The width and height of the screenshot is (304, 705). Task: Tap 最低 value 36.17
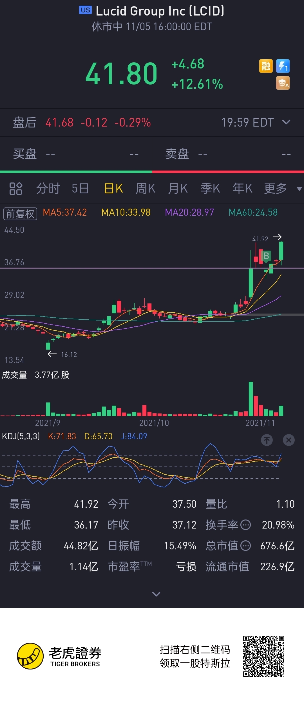(86, 525)
